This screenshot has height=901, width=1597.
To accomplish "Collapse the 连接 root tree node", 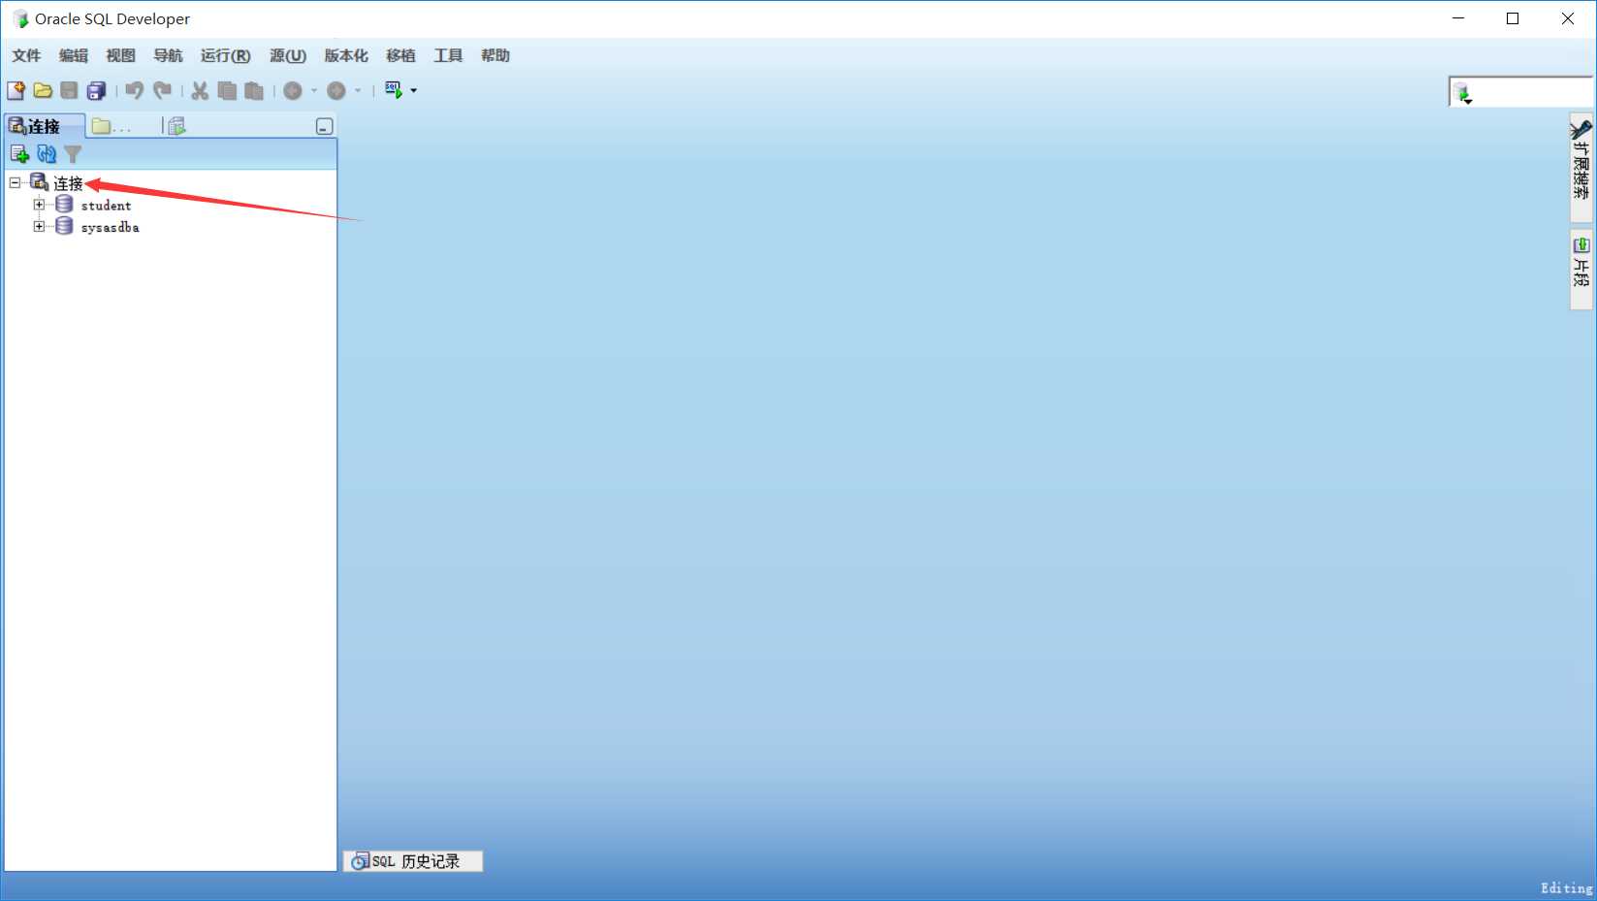I will point(15,182).
